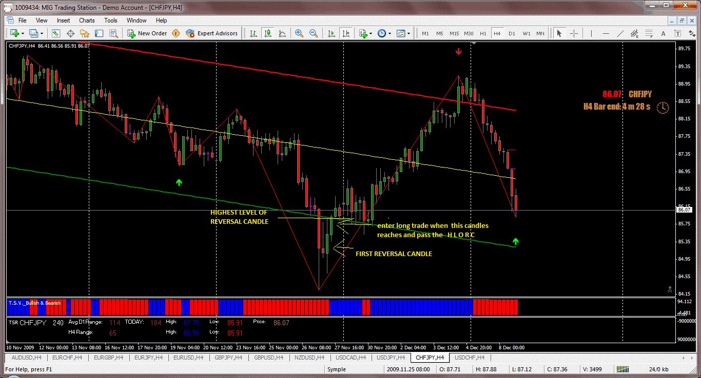
Task: Expand the Indicators dropdown arrow
Action: [371, 33]
